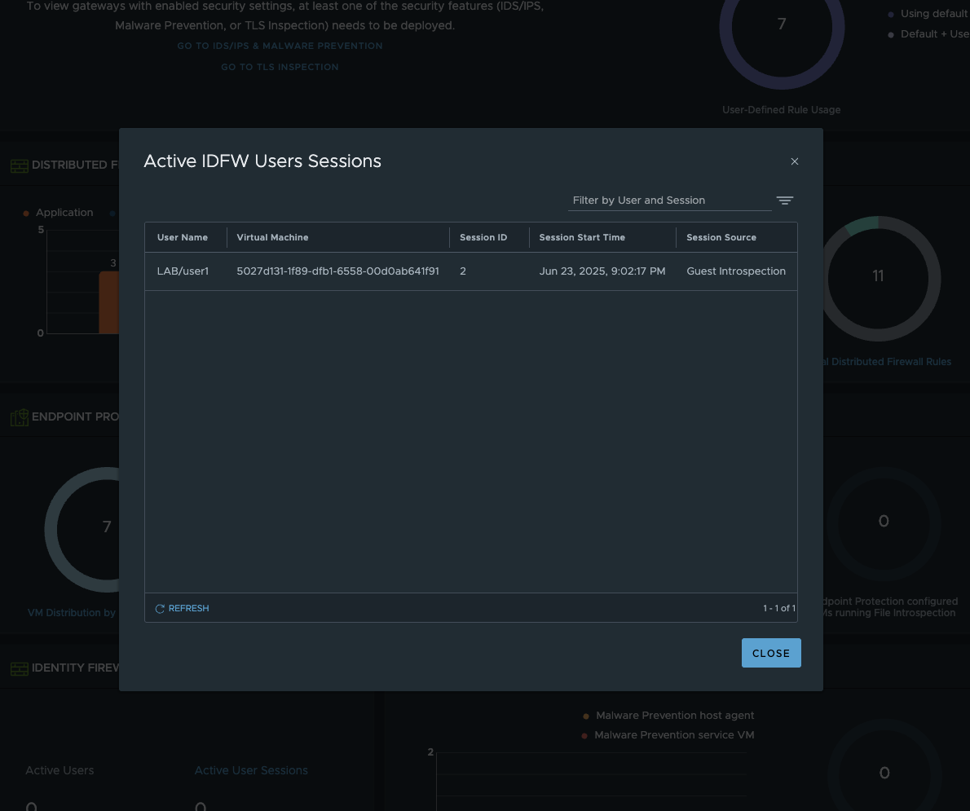Screen dimensions: 970x811
Task: Sort by the Session ID column header
Action: click(483, 237)
